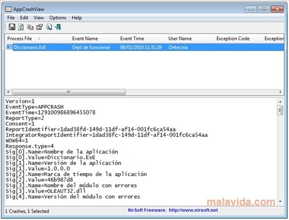Click the Copy Selected Items icon
289x220 pixels.
click(x=30, y=27)
